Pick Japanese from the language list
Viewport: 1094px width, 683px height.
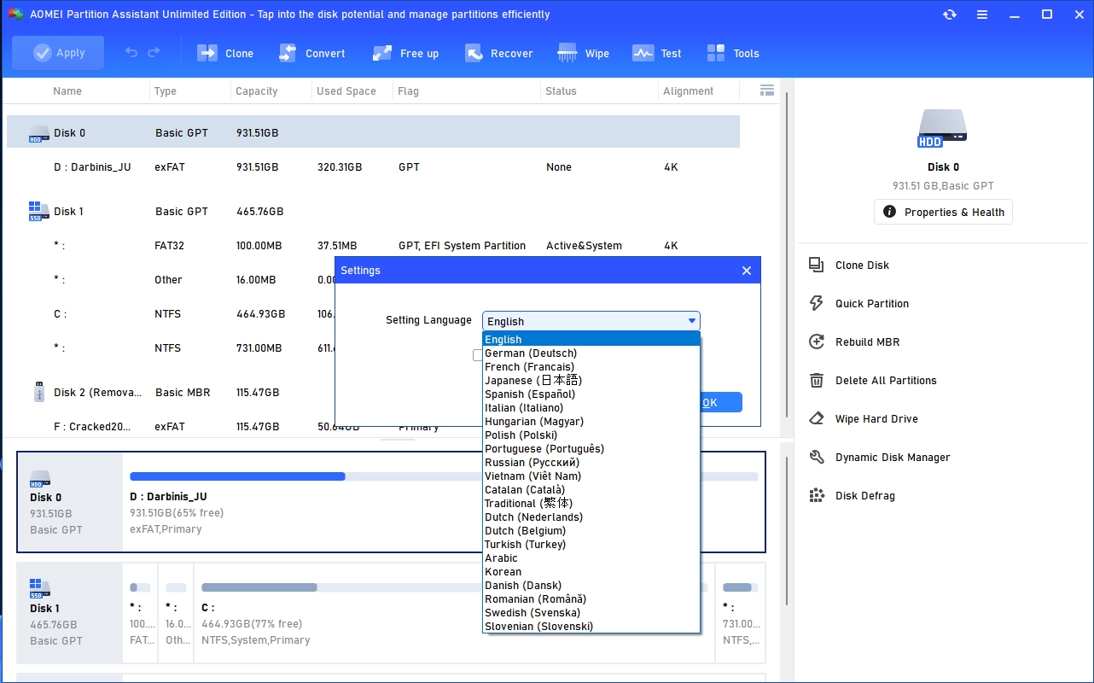pyautogui.click(x=591, y=381)
